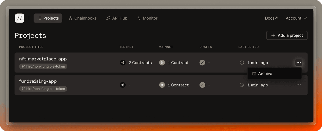Click nft-marketplace-app hiro/non-fungible-token branch tag
The height and width of the screenshot is (131, 322).
click(x=43, y=66)
